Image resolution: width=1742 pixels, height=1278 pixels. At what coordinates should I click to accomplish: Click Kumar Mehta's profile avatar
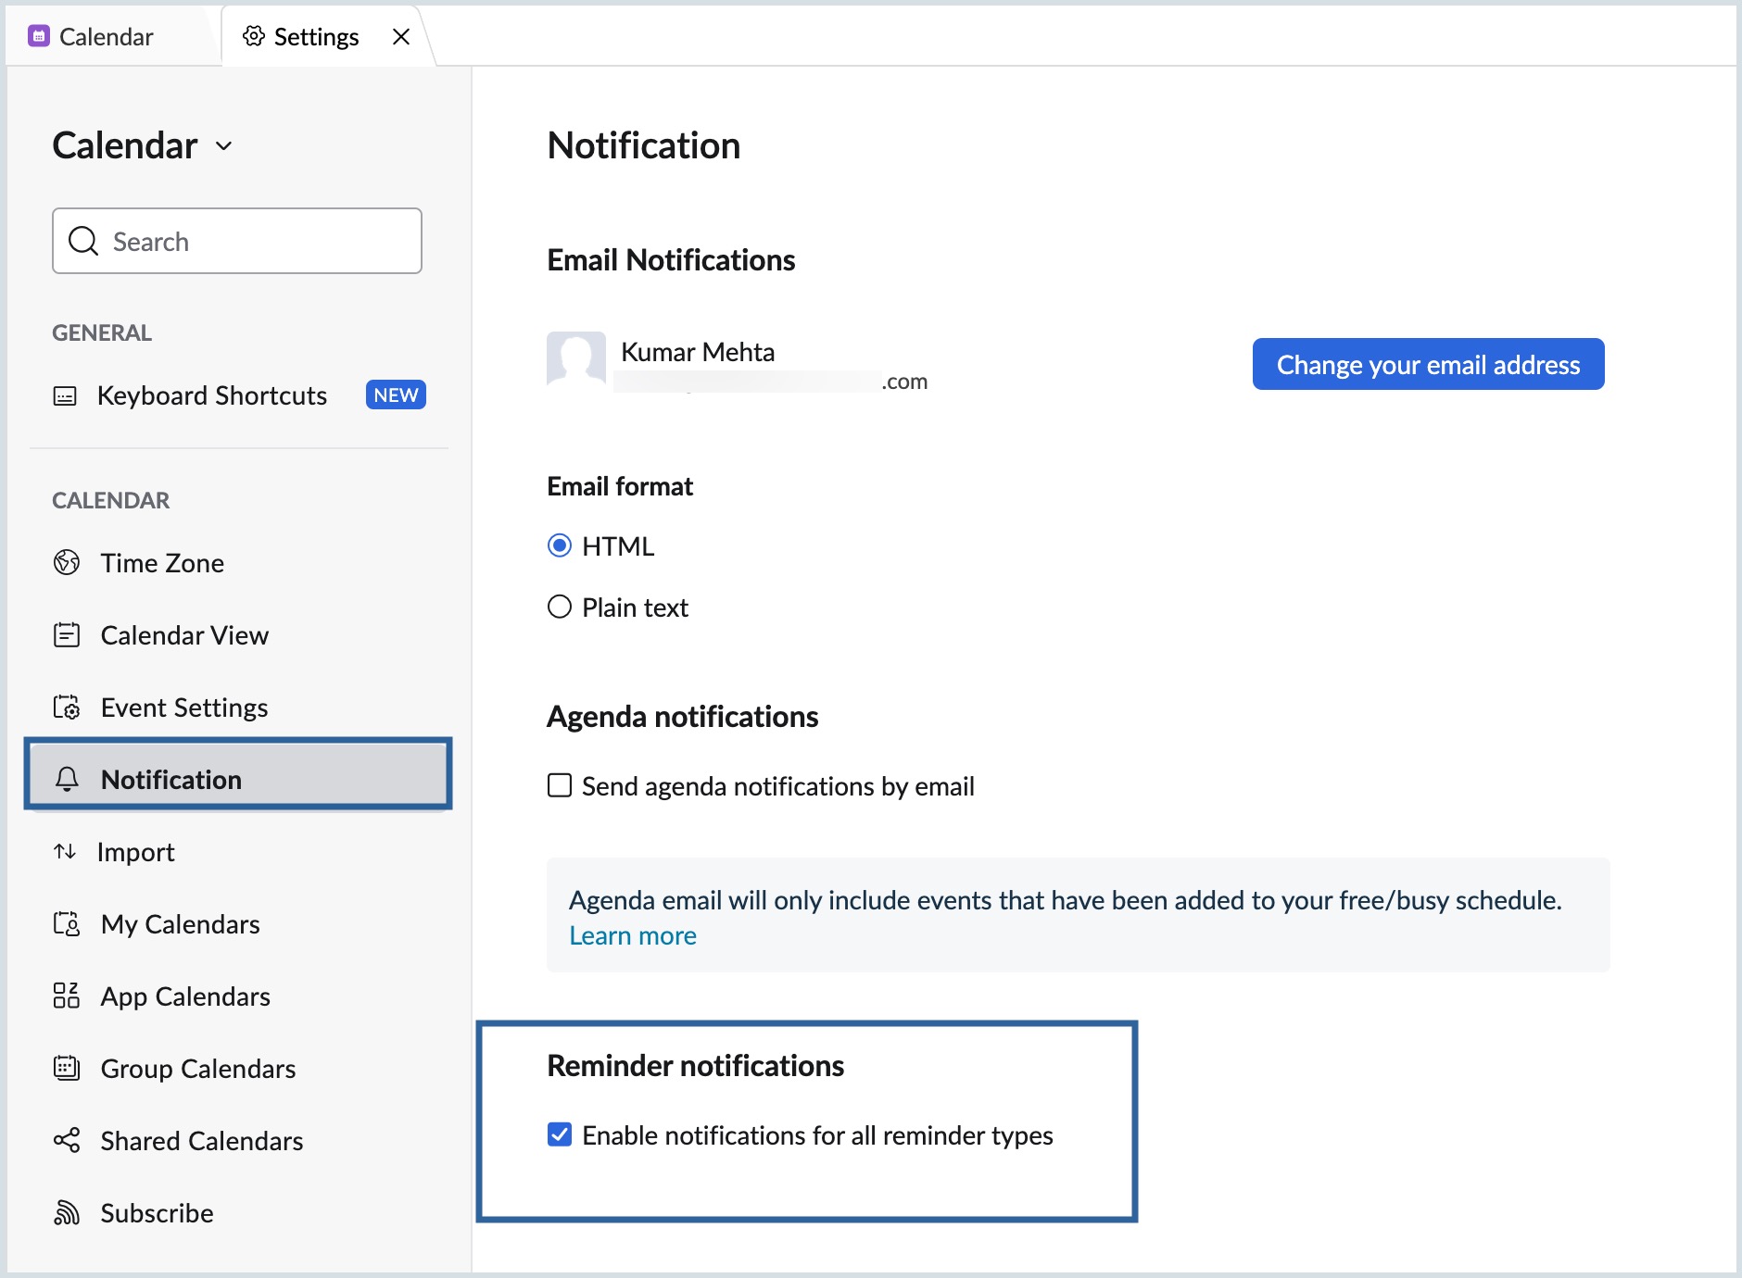click(x=576, y=358)
